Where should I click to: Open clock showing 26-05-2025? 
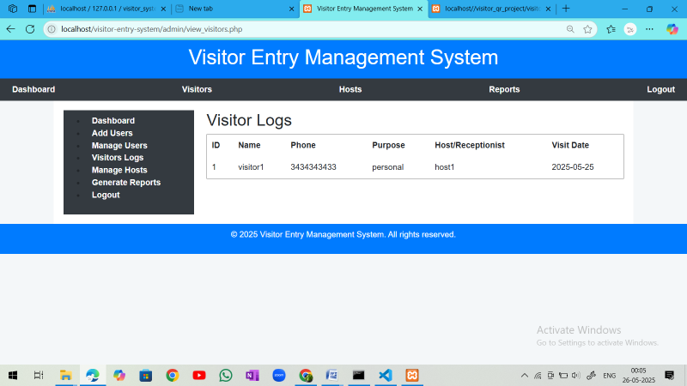[x=638, y=376]
